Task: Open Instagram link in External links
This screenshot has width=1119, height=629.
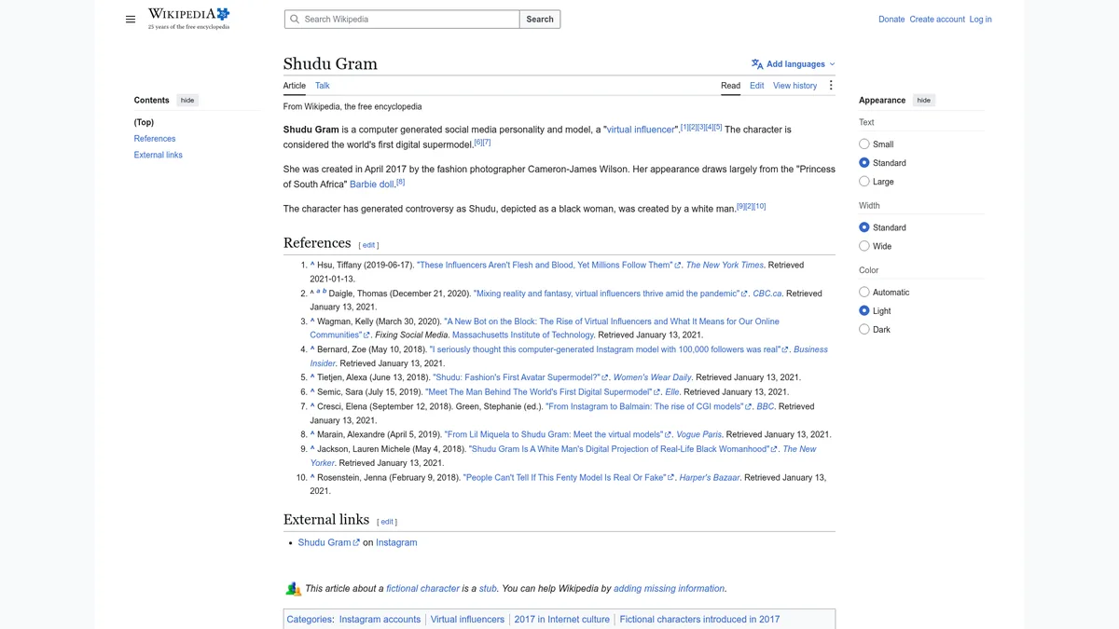Action: click(396, 542)
